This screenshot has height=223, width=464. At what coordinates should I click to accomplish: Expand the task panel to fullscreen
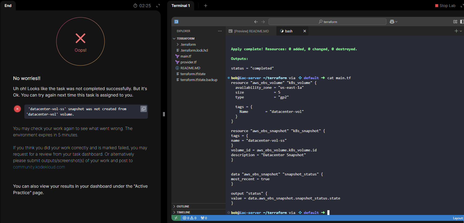coord(158,6)
